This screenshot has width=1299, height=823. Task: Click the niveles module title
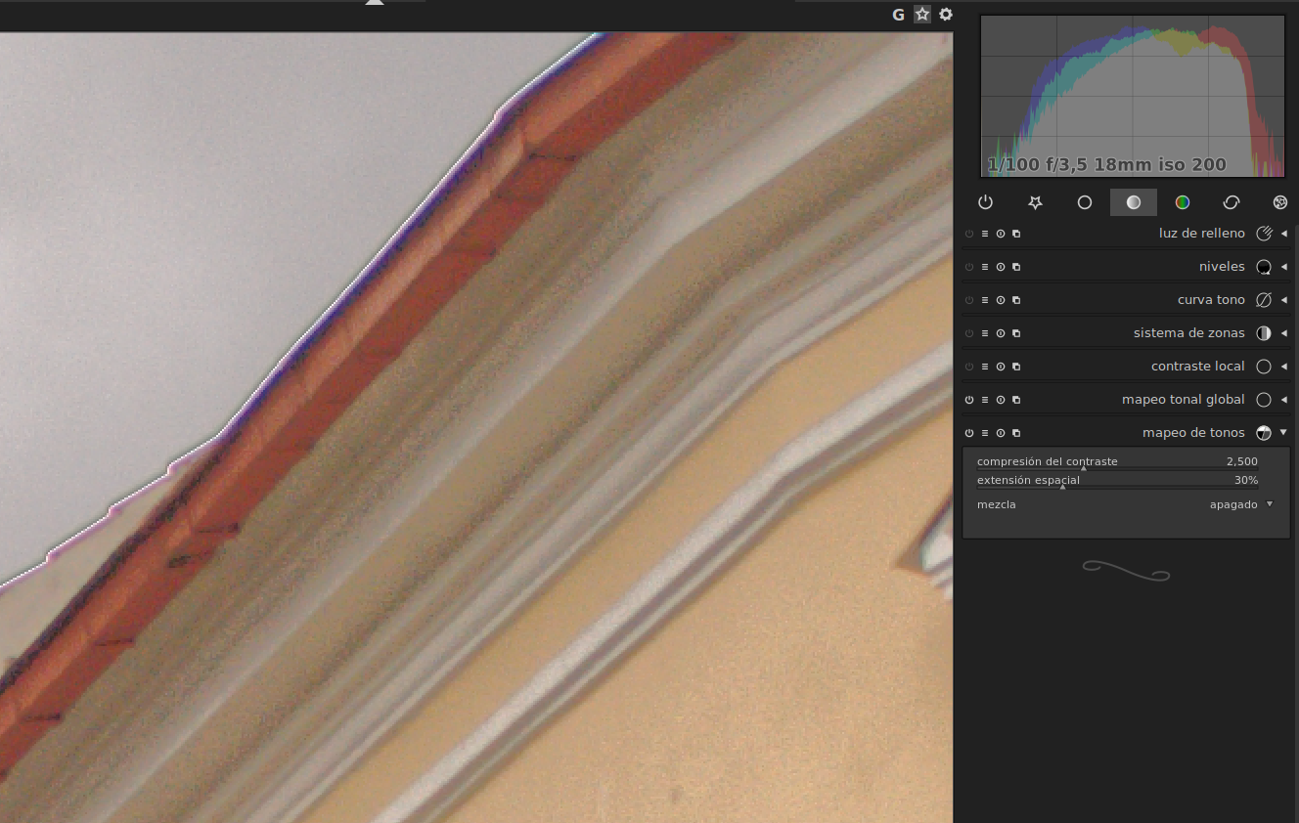point(1222,267)
